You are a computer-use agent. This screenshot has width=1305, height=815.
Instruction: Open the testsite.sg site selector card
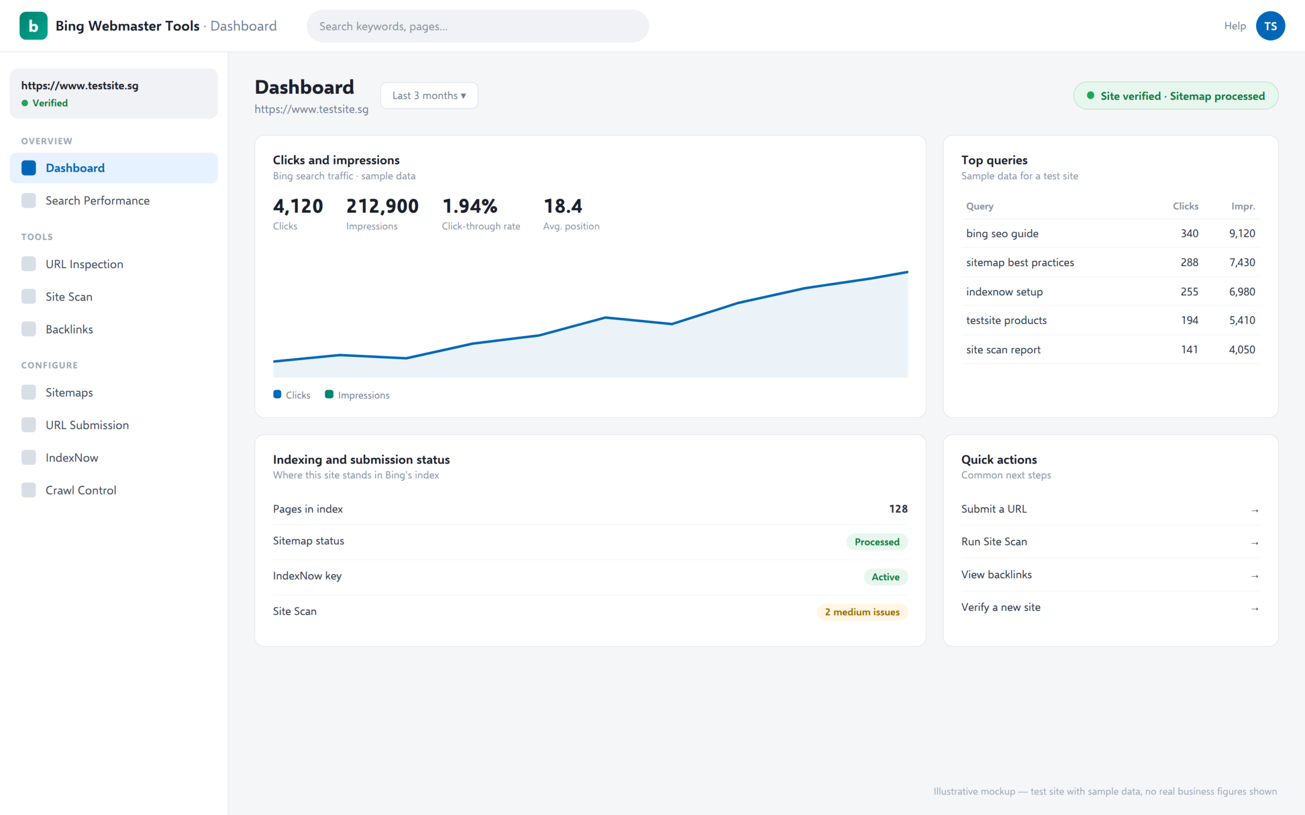click(x=114, y=94)
